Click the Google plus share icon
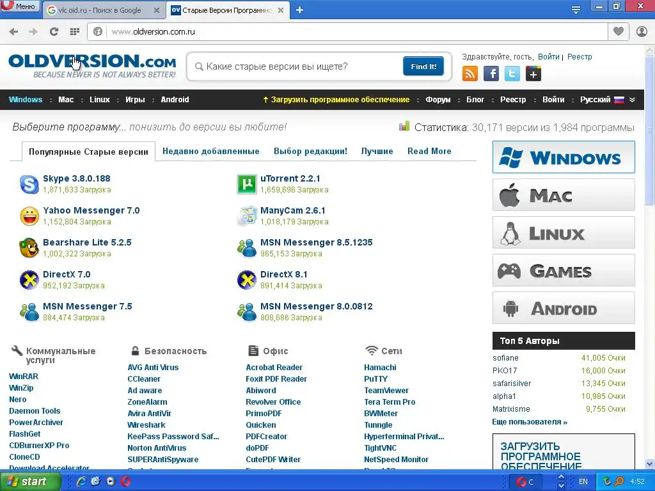Viewport: 655px width, 491px height. pyautogui.click(x=533, y=74)
